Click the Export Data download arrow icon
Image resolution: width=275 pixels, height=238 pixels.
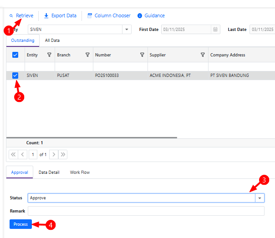click(46, 15)
